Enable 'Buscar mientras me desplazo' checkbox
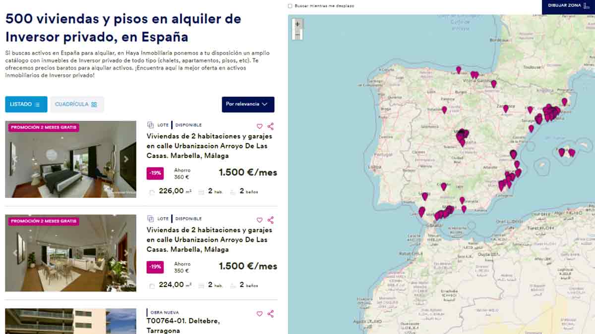This screenshot has height=334, width=595. point(290,6)
